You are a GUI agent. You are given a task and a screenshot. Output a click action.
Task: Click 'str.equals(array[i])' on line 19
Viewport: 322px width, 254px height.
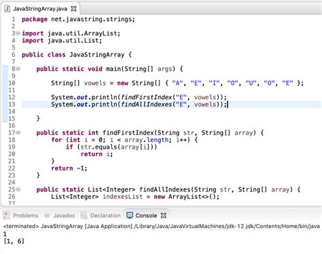click(x=118, y=147)
